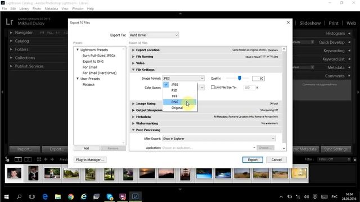The image size is (360, 202).
Task: Show main window display icon
Action: click(18, 159)
